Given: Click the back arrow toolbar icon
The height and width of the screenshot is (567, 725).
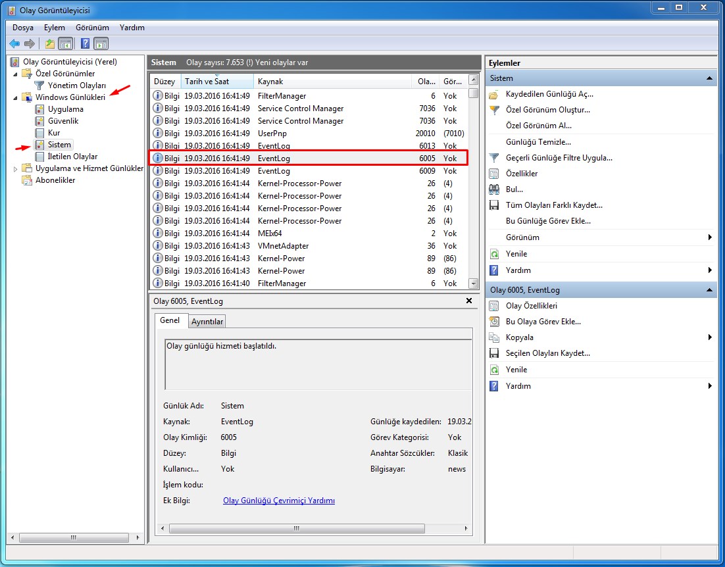Looking at the screenshot, I should click(x=14, y=44).
